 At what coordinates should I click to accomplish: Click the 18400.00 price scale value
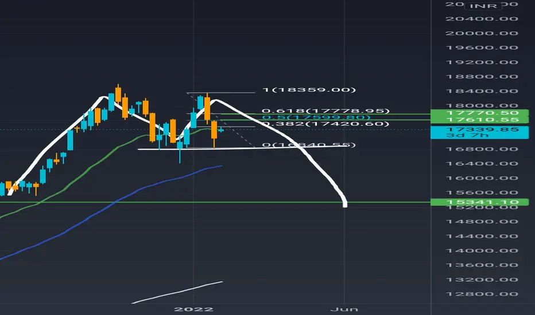pos(482,91)
